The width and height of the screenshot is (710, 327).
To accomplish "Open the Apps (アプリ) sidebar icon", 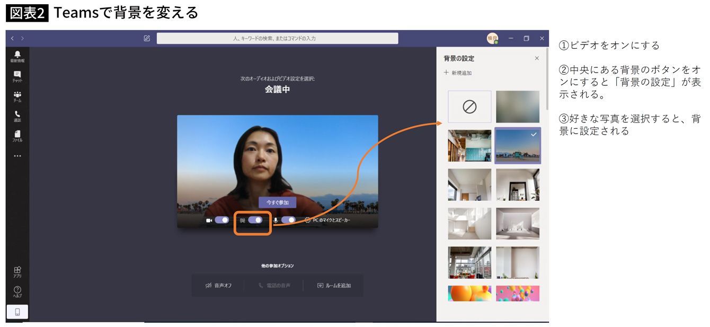I will (17, 272).
